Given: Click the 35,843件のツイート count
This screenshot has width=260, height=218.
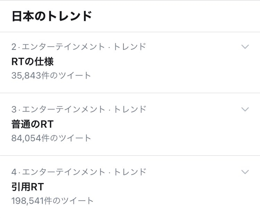Looking at the screenshot, I should (x=51, y=76).
